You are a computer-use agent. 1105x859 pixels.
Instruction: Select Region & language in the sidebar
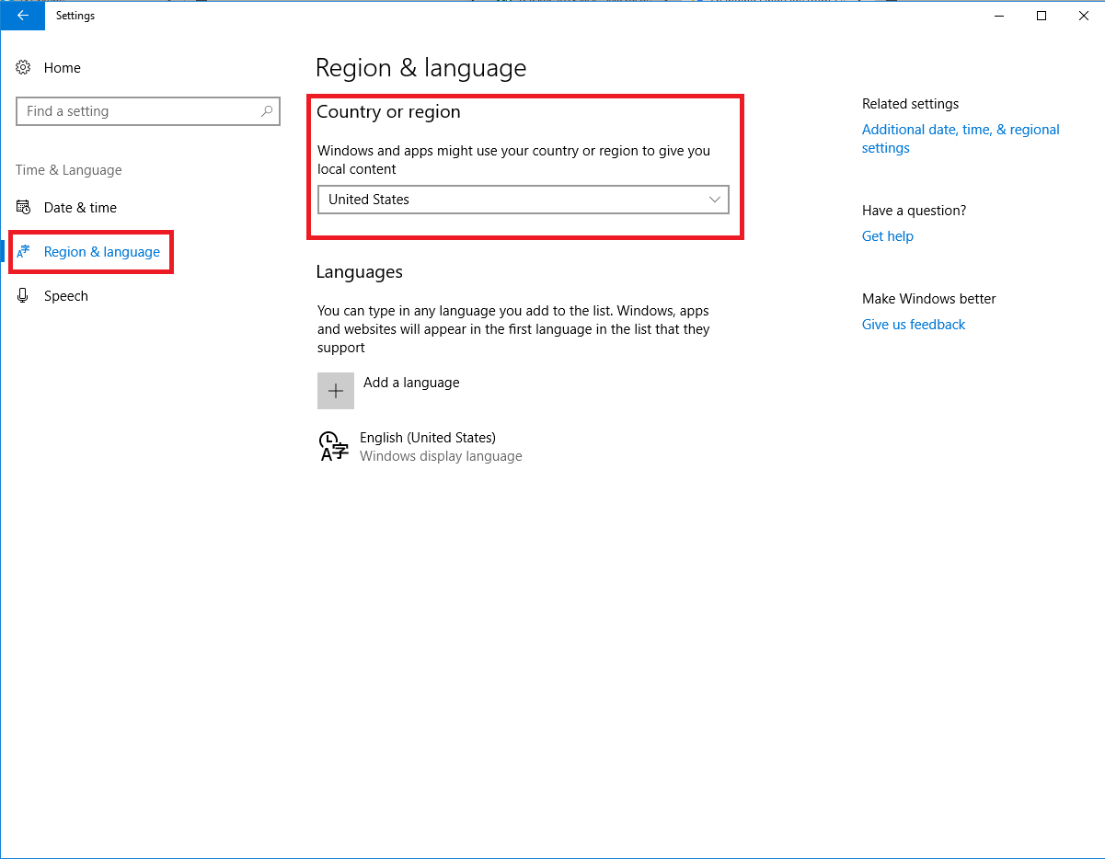pyautogui.click(x=102, y=252)
